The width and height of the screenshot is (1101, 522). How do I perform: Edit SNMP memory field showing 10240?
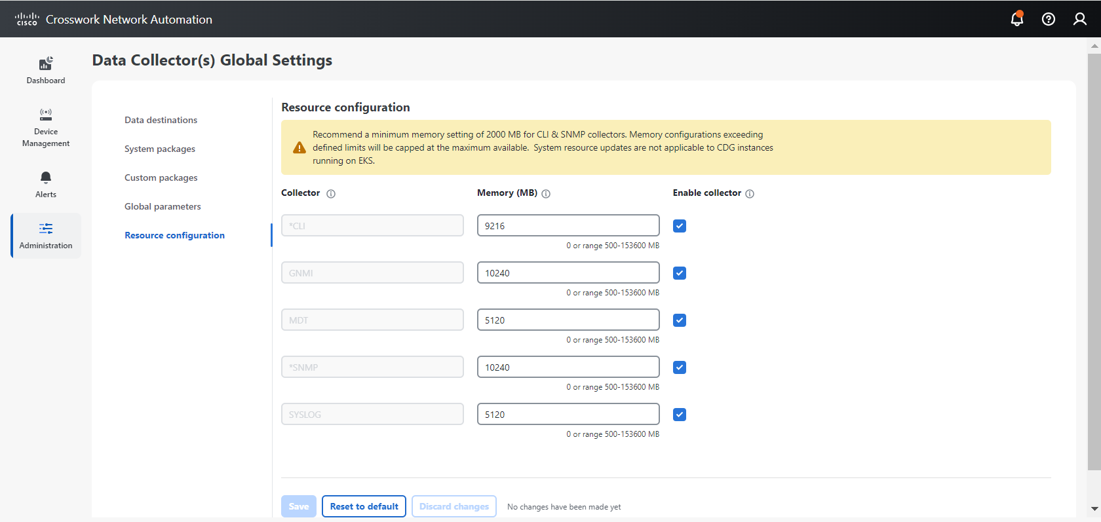coord(568,367)
